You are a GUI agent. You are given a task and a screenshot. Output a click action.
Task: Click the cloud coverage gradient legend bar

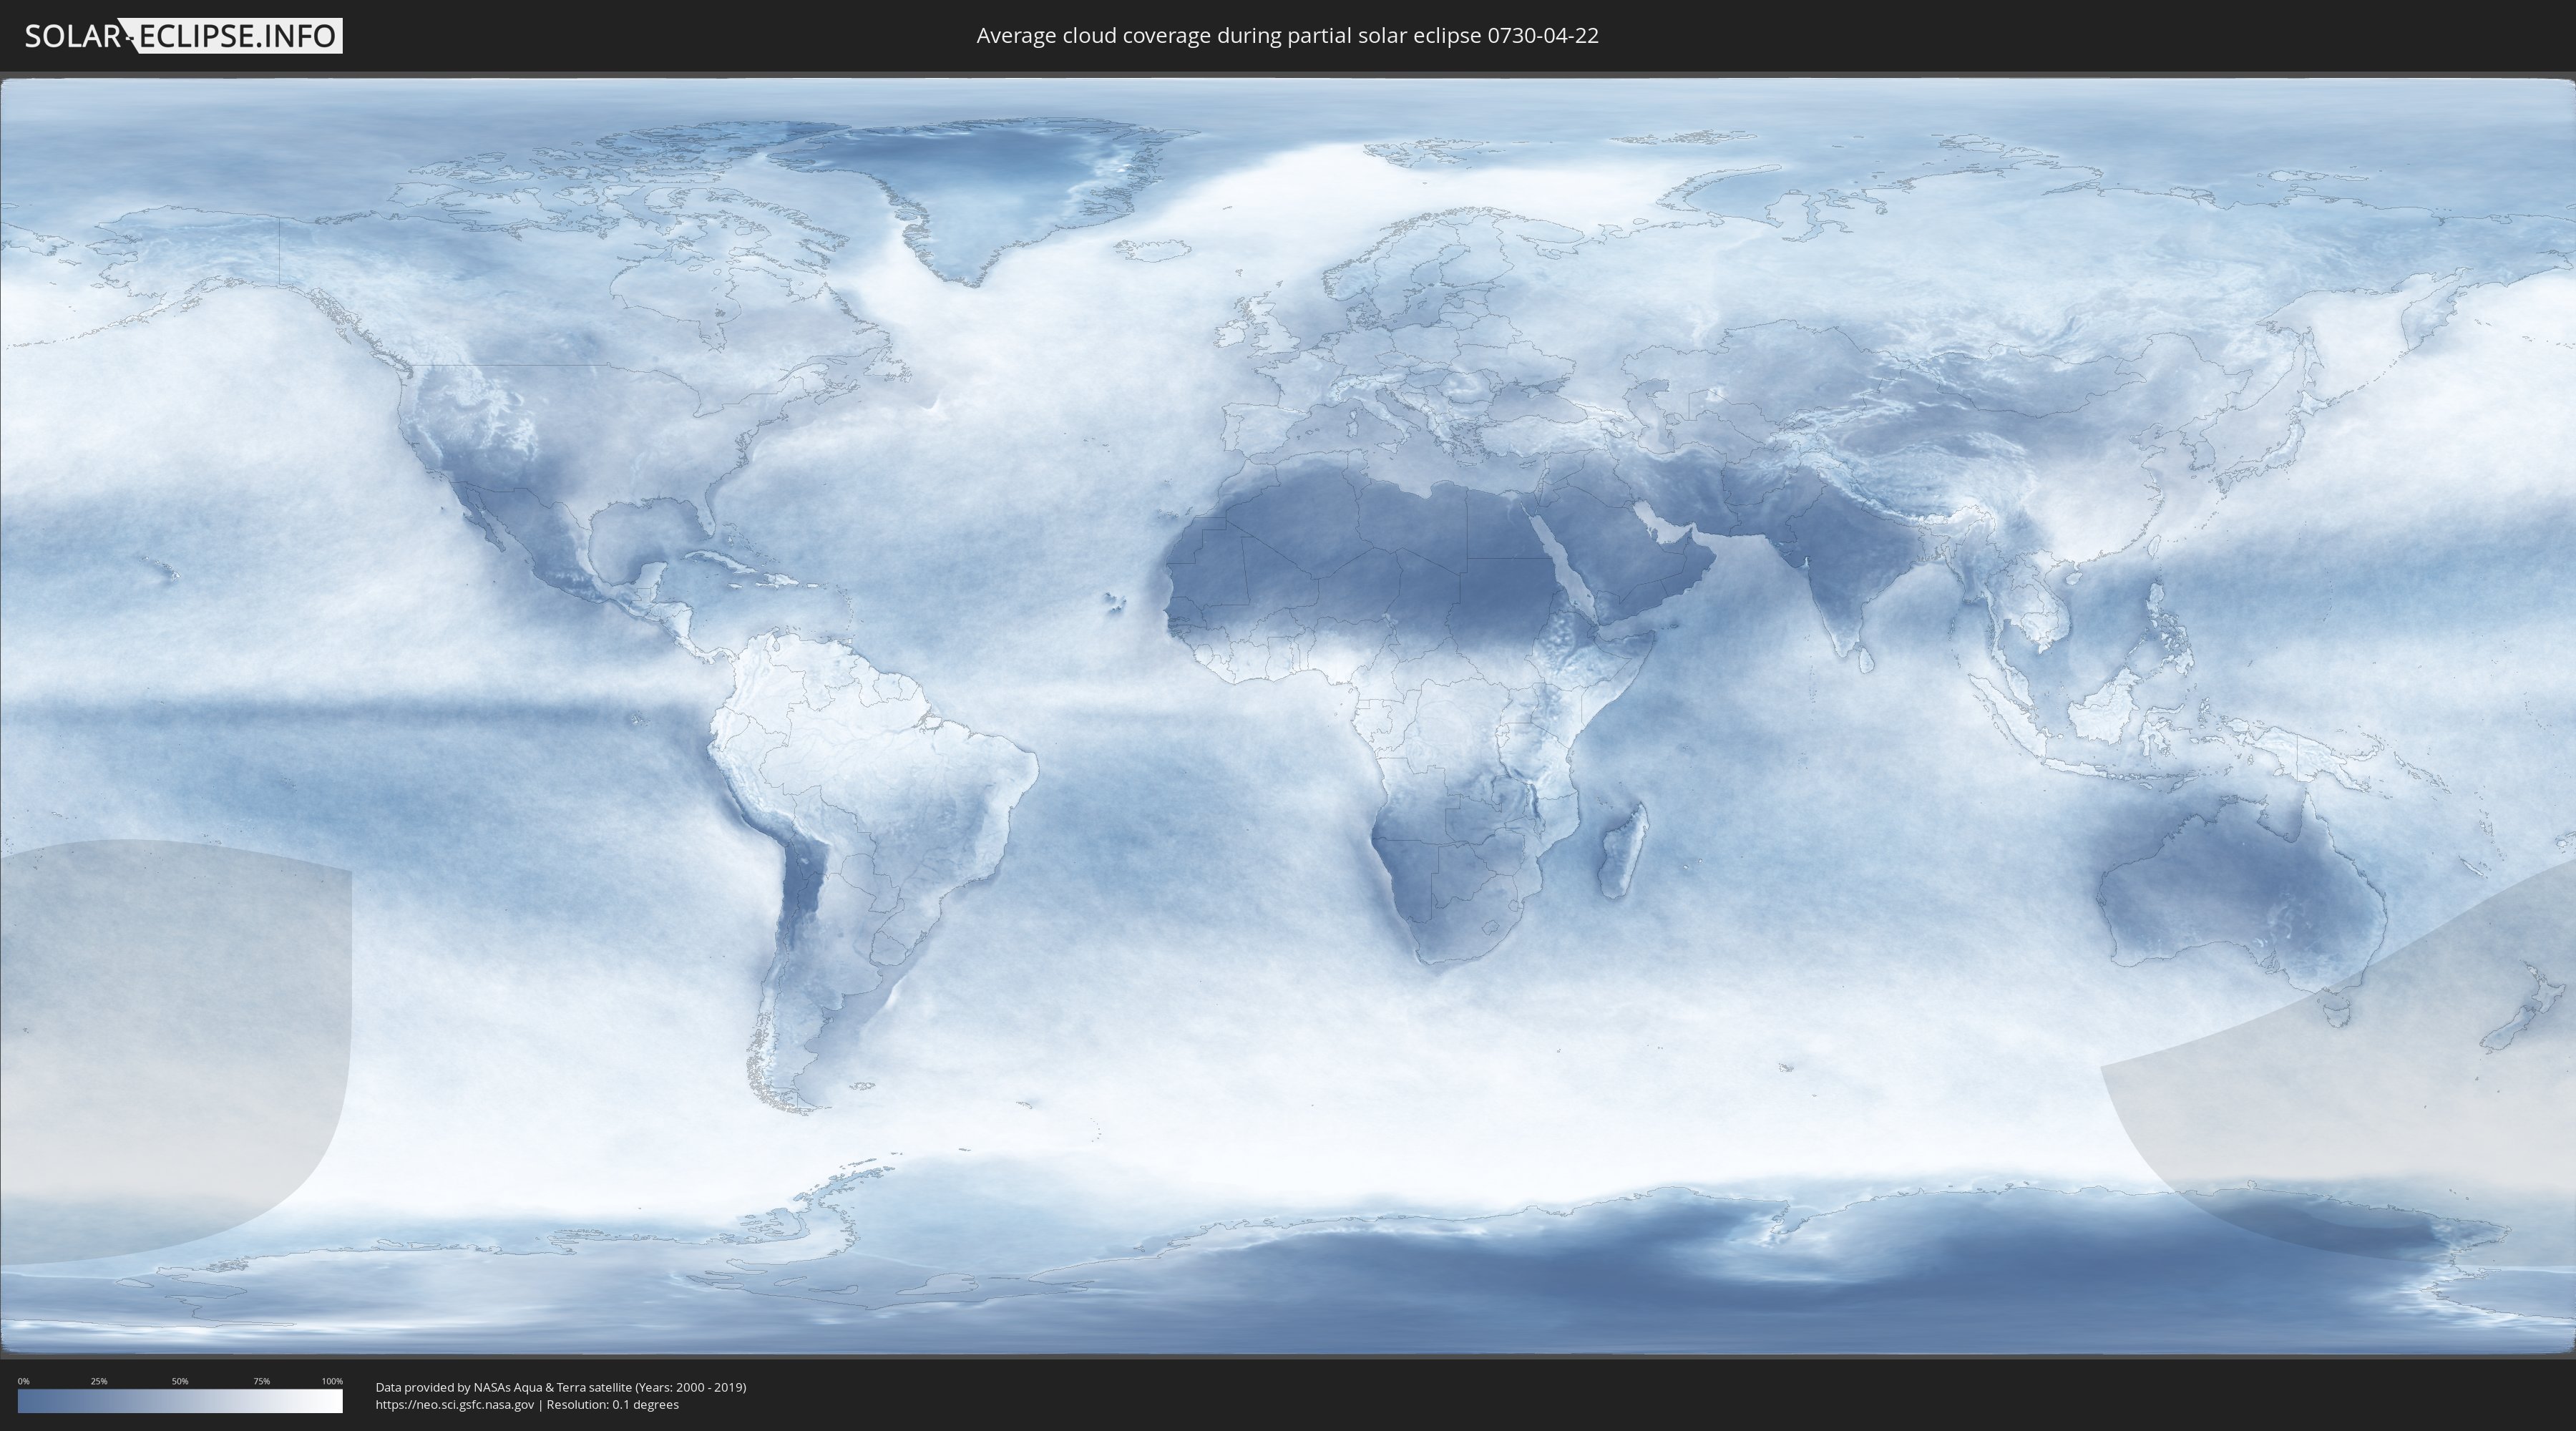[180, 1401]
